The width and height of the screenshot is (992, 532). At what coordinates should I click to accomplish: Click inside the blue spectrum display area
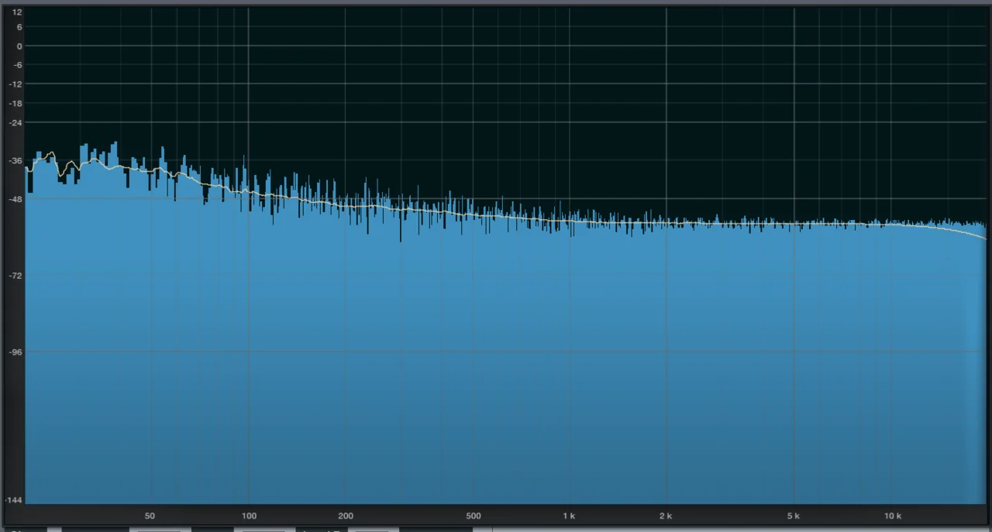tap(496, 348)
